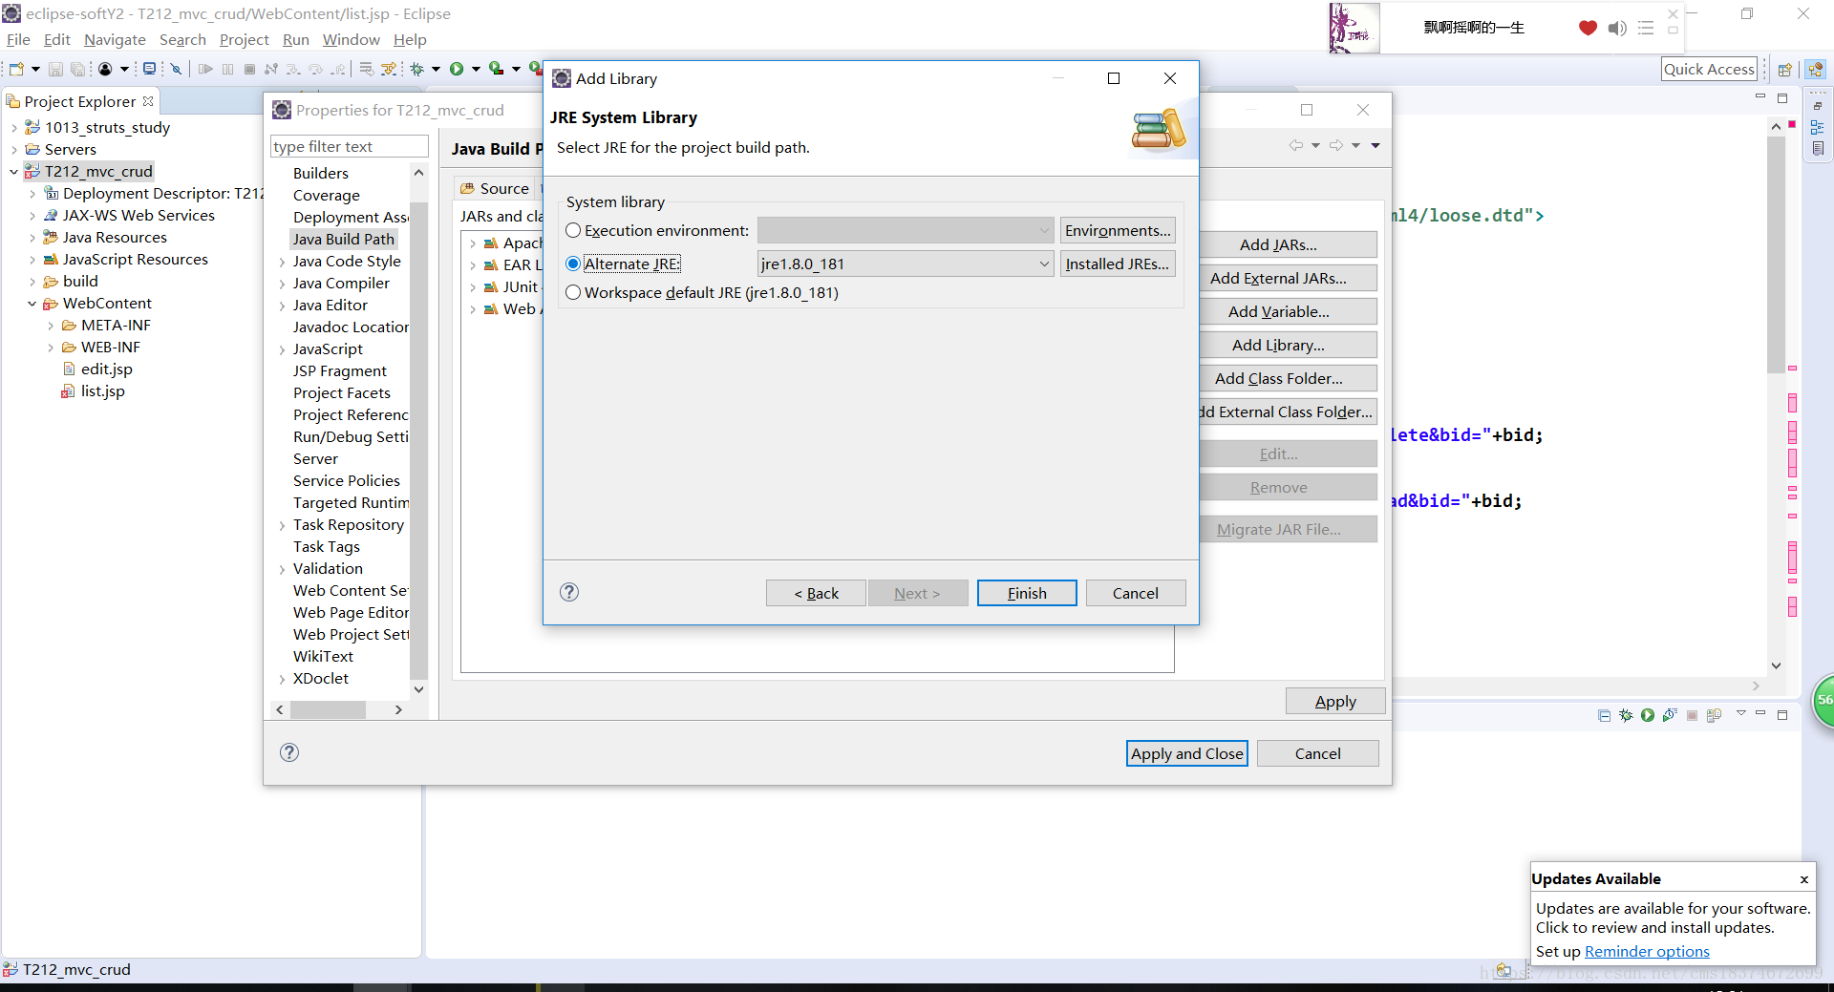Expand the Task Repository tree node
This screenshot has width=1834, height=992.
[282, 525]
